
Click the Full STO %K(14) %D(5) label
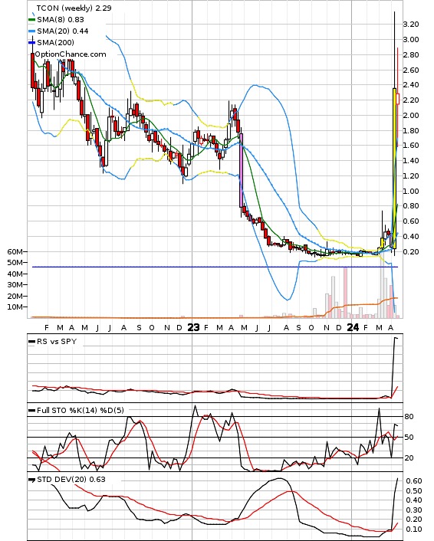tap(81, 410)
